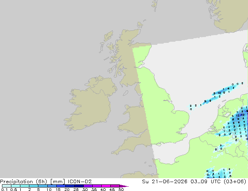Click the '50' legend scale label
The image size is (248, 191).
click(121, 189)
